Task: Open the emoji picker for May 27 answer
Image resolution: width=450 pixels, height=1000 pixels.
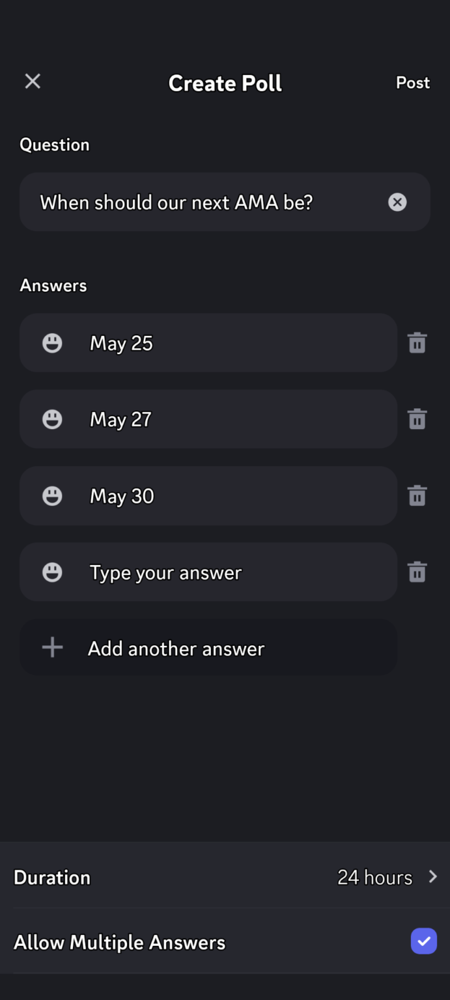Action: [52, 419]
